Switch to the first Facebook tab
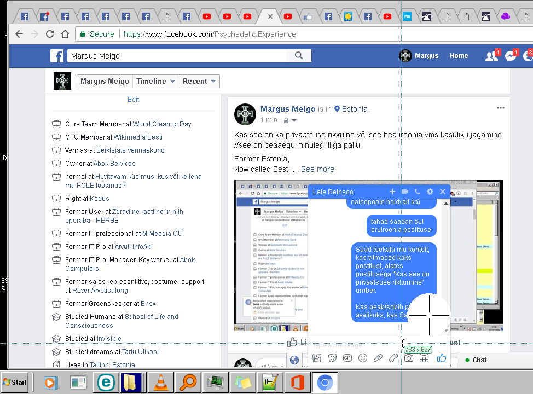Image resolution: width=533 pixels, height=394 pixels. coord(25,16)
